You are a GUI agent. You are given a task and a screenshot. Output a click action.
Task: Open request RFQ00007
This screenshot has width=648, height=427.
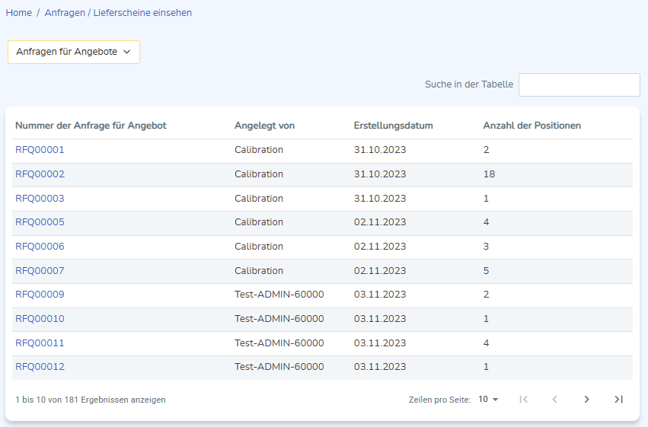[x=40, y=271]
